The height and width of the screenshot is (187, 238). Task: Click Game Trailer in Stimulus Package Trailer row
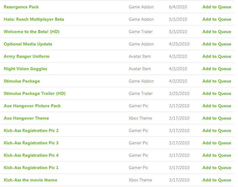click(141, 93)
